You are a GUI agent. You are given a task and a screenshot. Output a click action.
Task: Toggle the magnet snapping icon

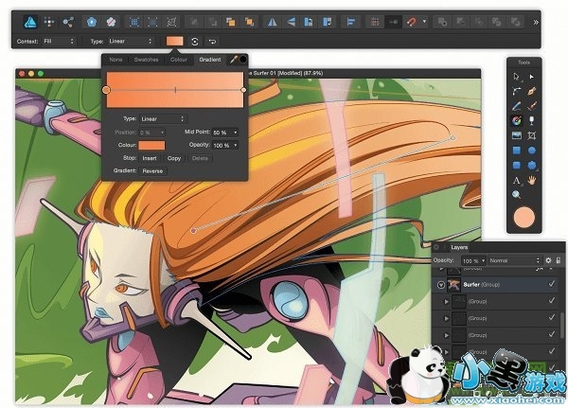412,21
